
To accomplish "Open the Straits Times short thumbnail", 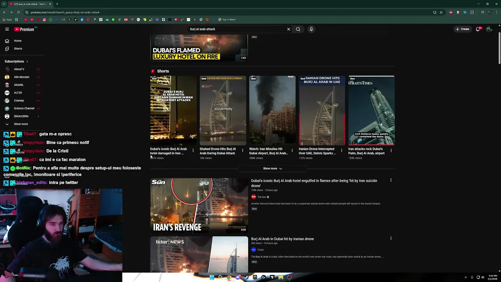I will pos(371,110).
